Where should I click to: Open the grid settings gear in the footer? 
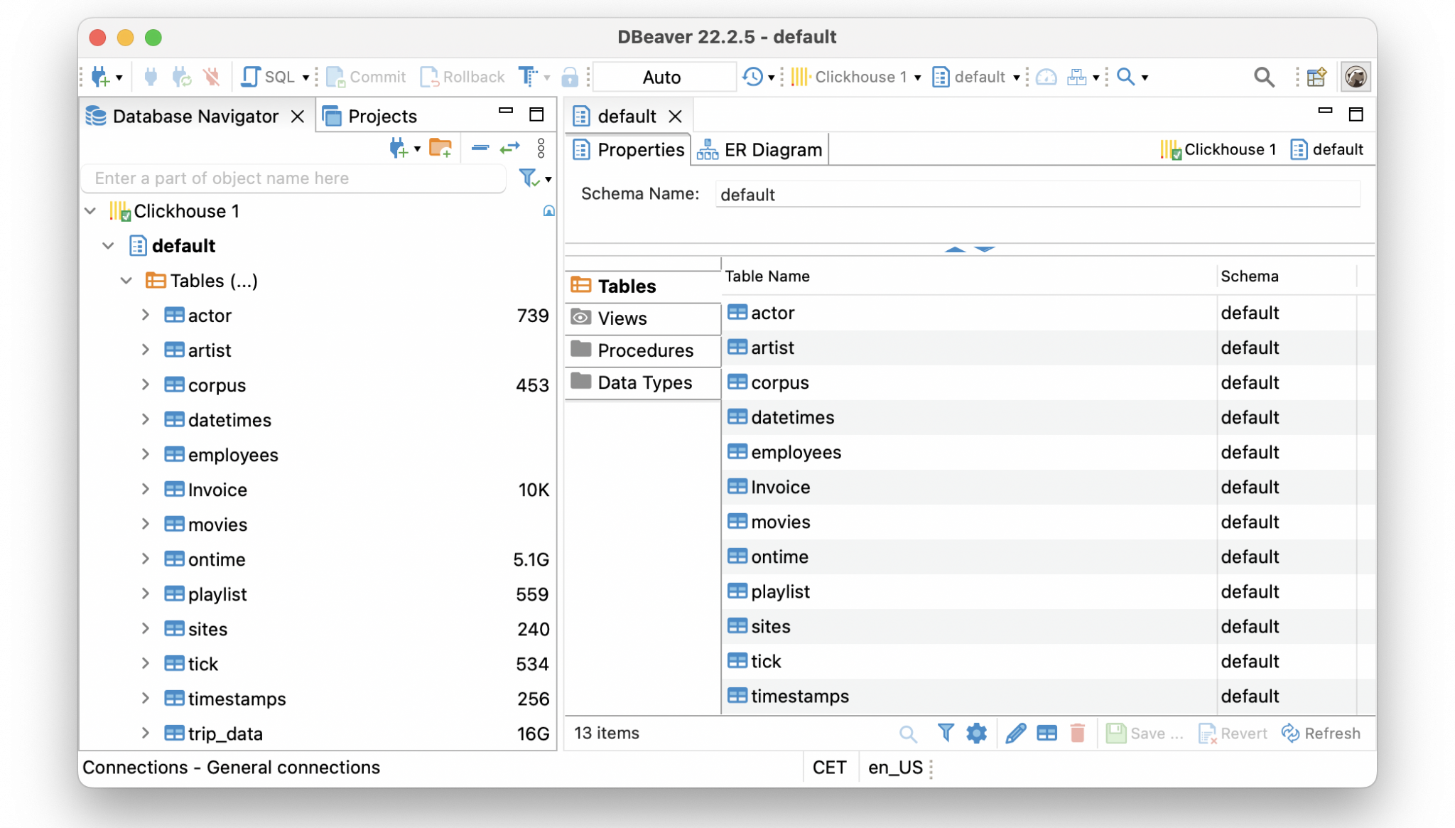pyautogui.click(x=976, y=733)
